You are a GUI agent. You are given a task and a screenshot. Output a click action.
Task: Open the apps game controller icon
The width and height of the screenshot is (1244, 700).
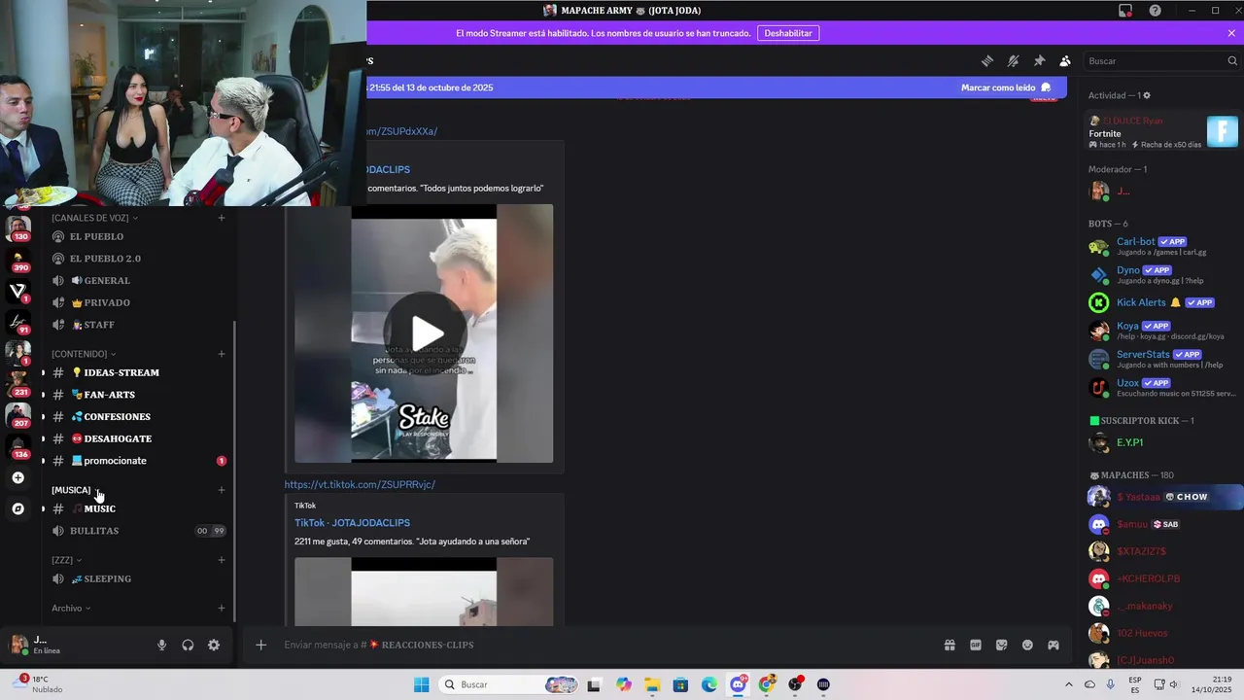pyautogui.click(x=1053, y=645)
